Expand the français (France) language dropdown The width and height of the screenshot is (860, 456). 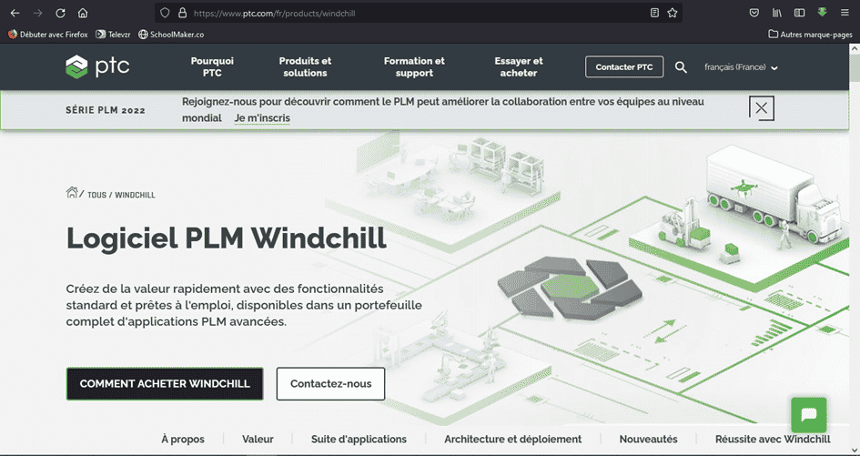(741, 67)
